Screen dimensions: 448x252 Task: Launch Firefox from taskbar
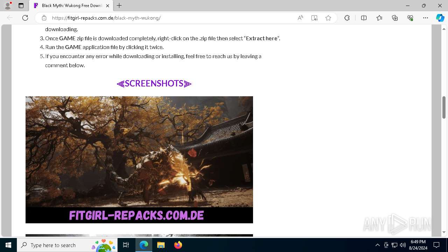[x=178, y=245]
